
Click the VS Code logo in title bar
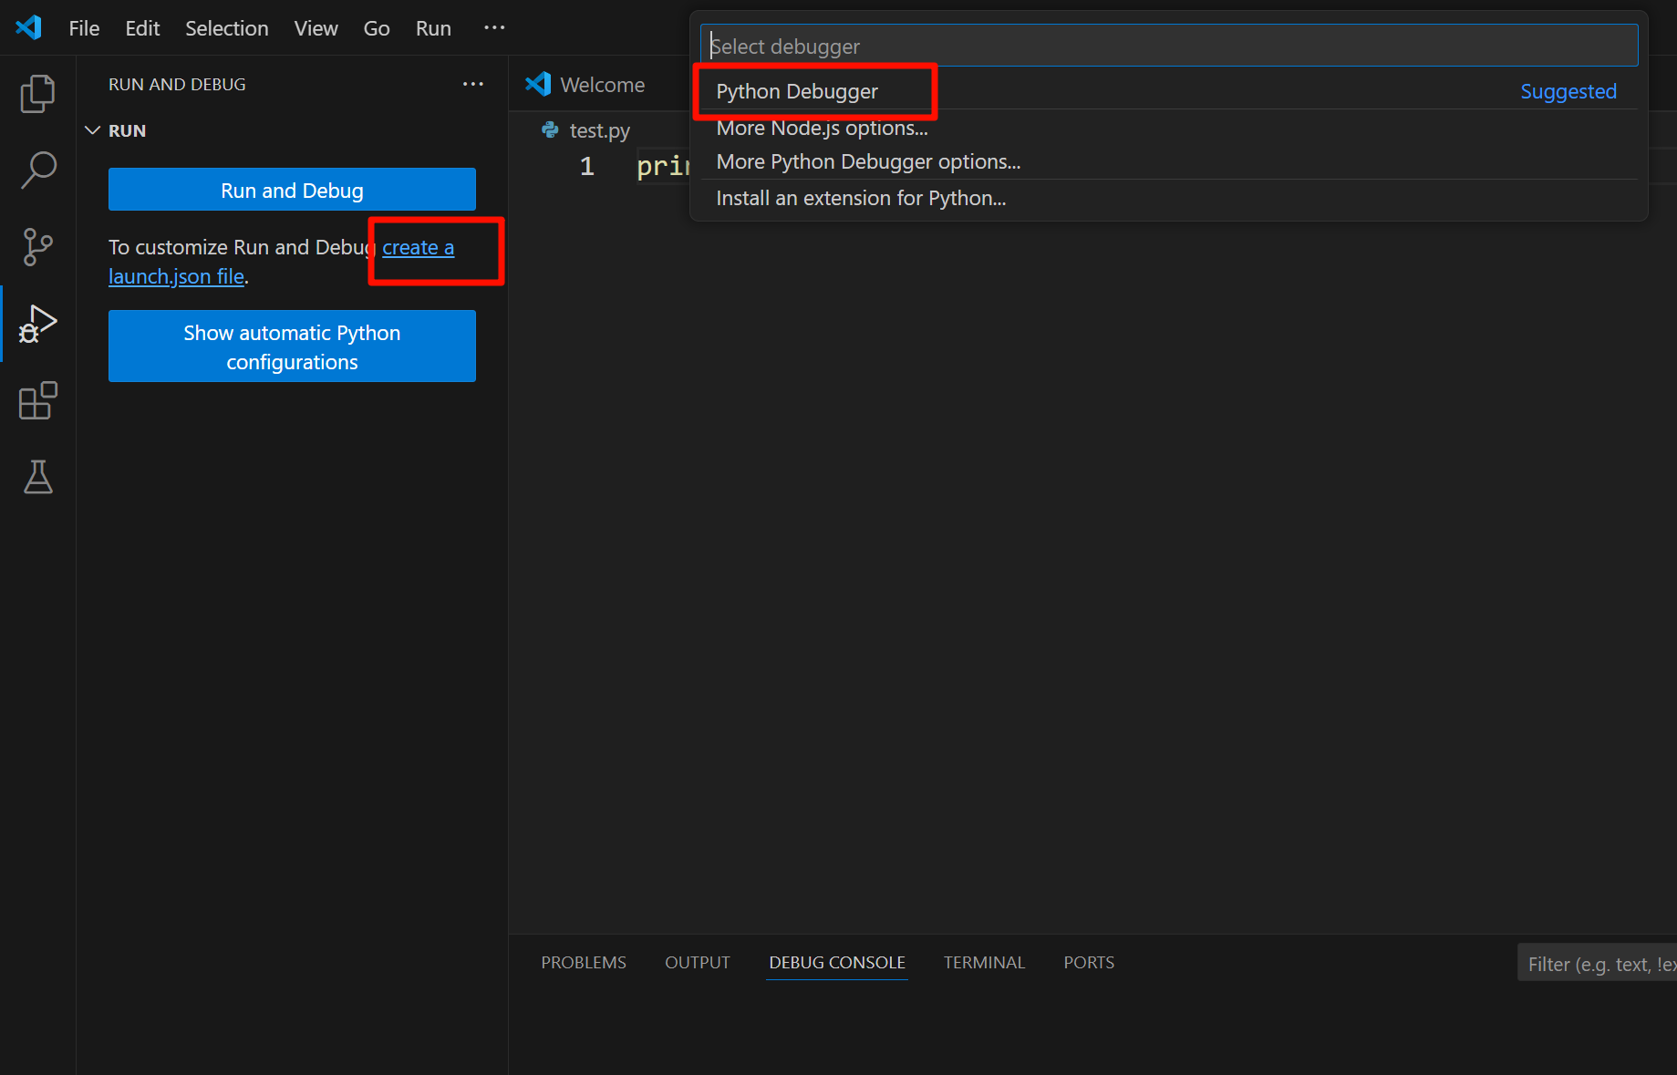tap(29, 27)
